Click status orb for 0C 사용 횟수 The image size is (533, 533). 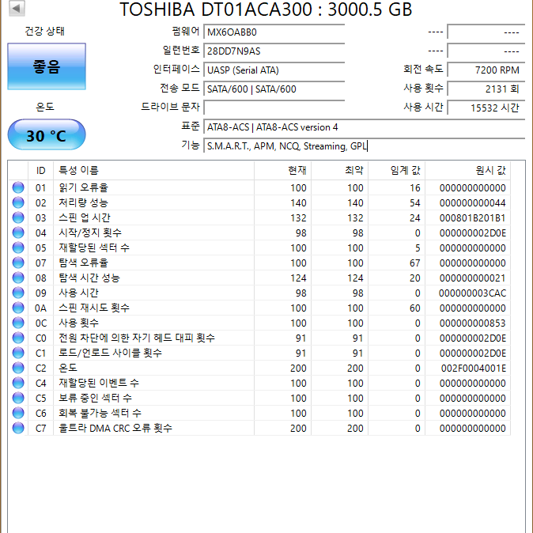tap(18, 323)
